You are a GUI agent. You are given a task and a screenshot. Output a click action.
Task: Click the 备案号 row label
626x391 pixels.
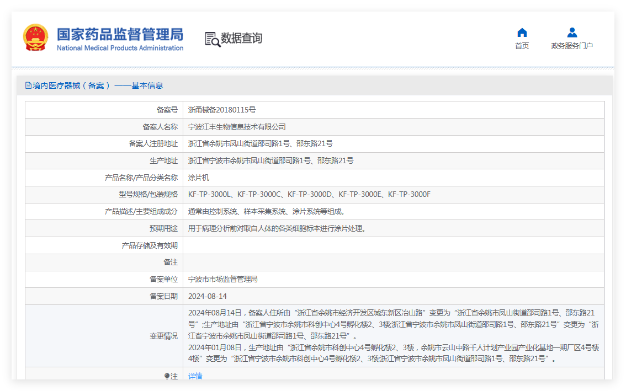click(x=167, y=110)
